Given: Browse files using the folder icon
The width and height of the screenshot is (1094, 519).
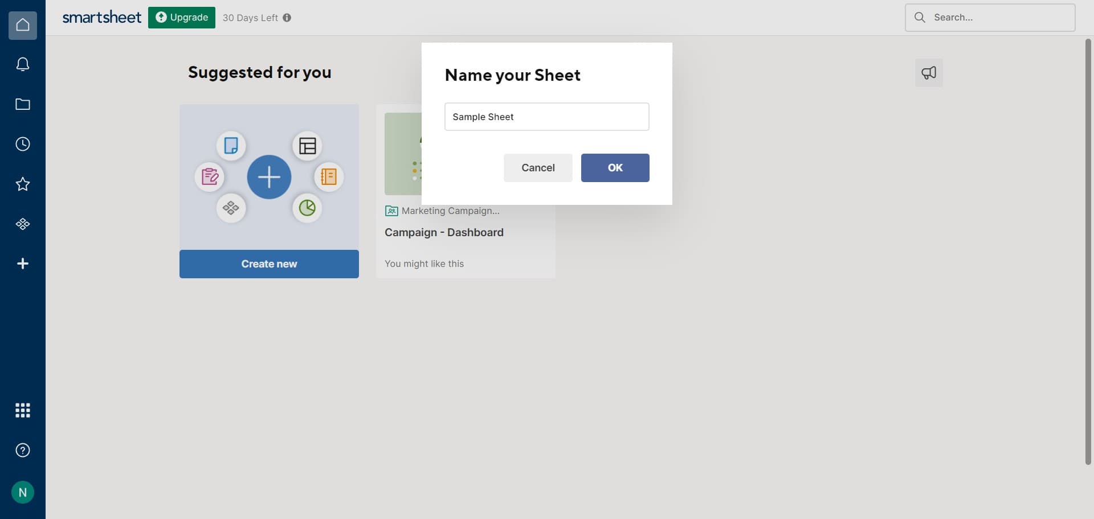Looking at the screenshot, I should tap(22, 104).
